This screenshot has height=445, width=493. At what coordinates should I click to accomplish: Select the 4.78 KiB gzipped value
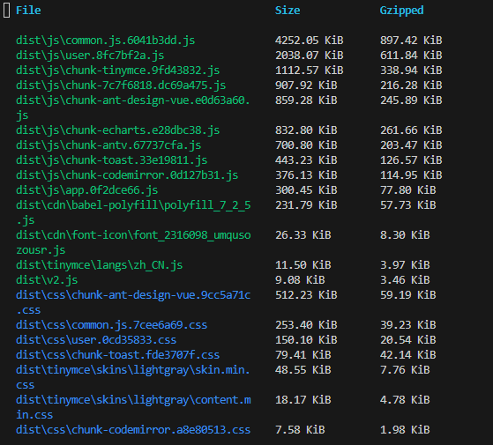click(x=405, y=400)
